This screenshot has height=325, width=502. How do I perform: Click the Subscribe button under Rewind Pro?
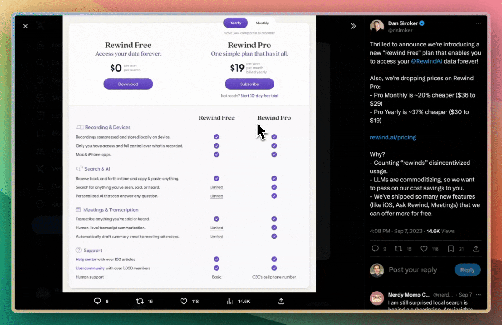[249, 84]
